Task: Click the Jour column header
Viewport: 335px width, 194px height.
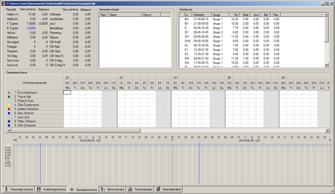Action: click(255, 15)
